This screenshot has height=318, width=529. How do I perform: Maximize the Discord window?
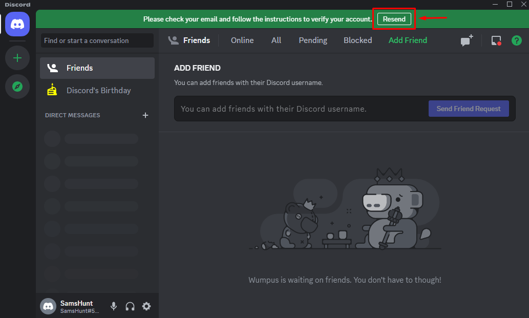[510, 5]
